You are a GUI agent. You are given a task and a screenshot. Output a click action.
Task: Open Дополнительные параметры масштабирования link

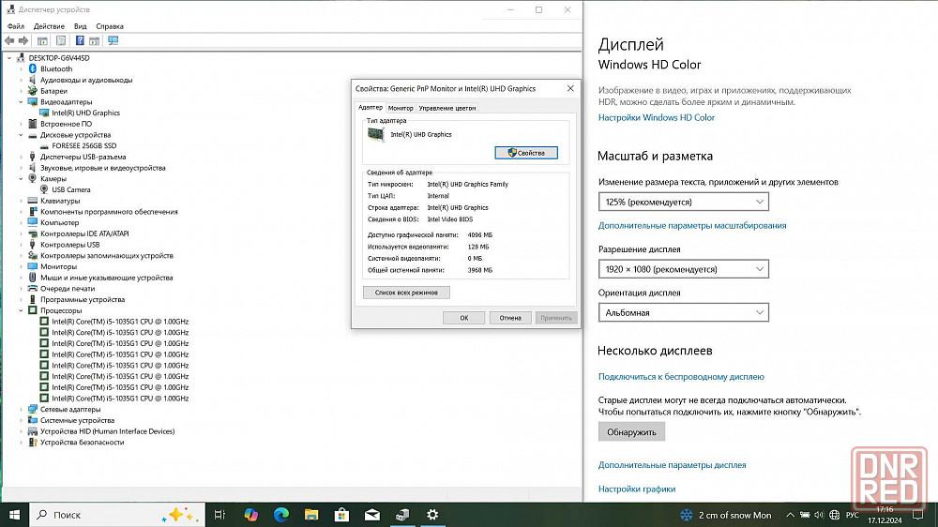[x=692, y=225]
